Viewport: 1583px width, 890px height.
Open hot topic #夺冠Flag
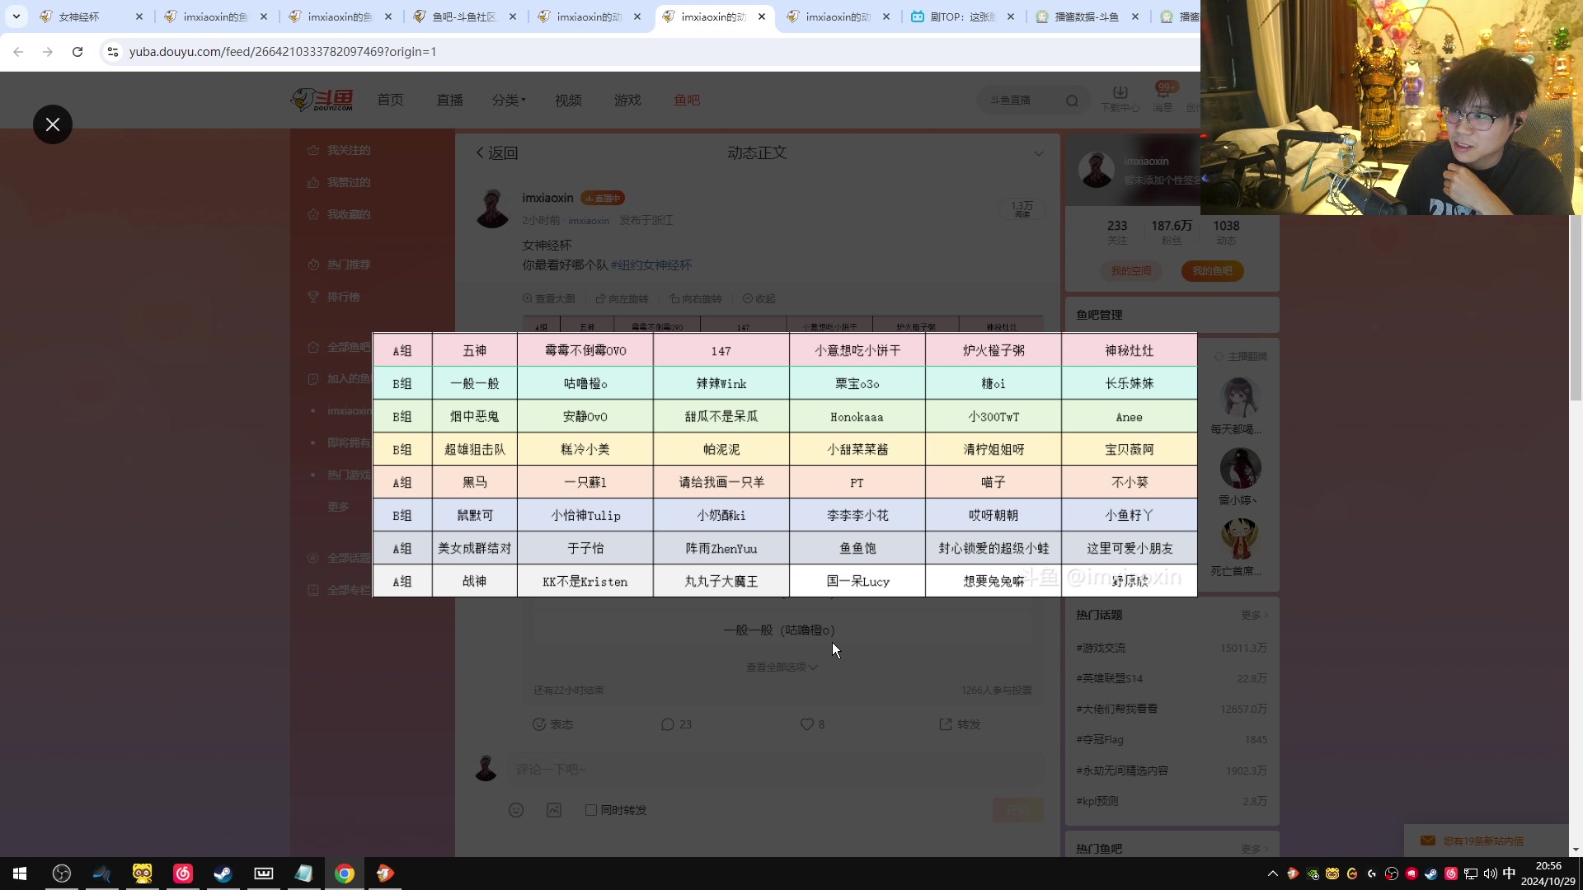(1100, 740)
